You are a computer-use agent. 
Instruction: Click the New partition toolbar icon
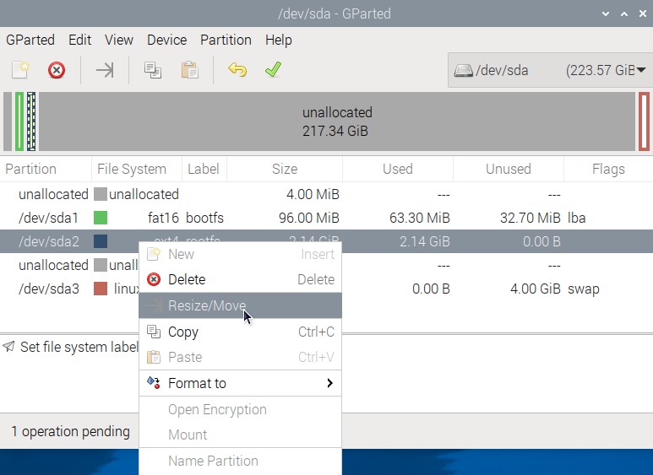(x=20, y=69)
